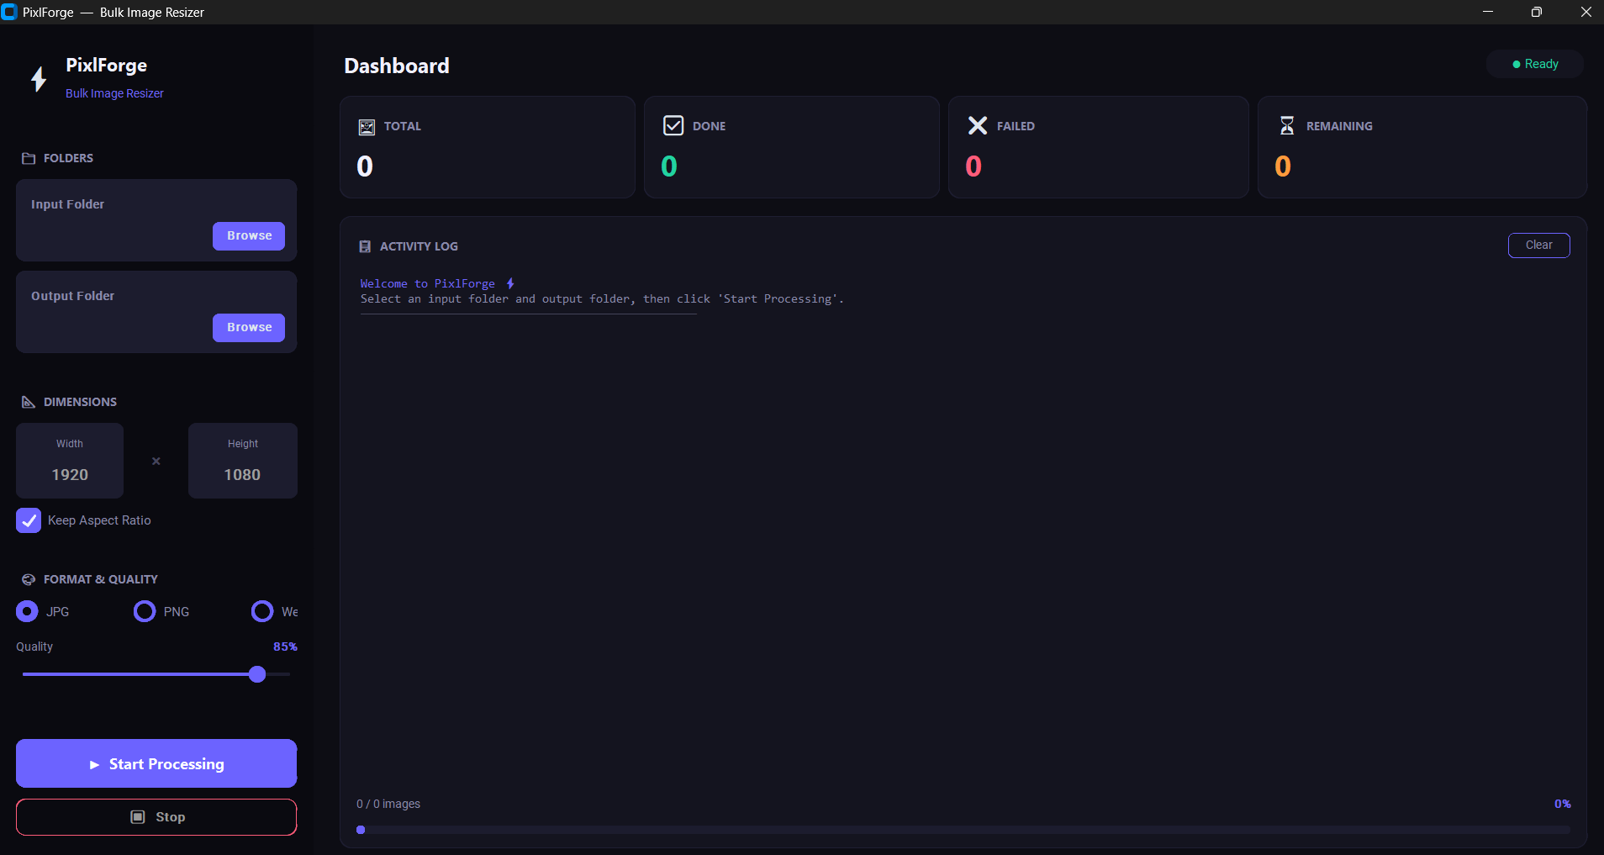Click the ACTIVITY LOG heading
Screen dimensions: 1604x855
tap(419, 246)
